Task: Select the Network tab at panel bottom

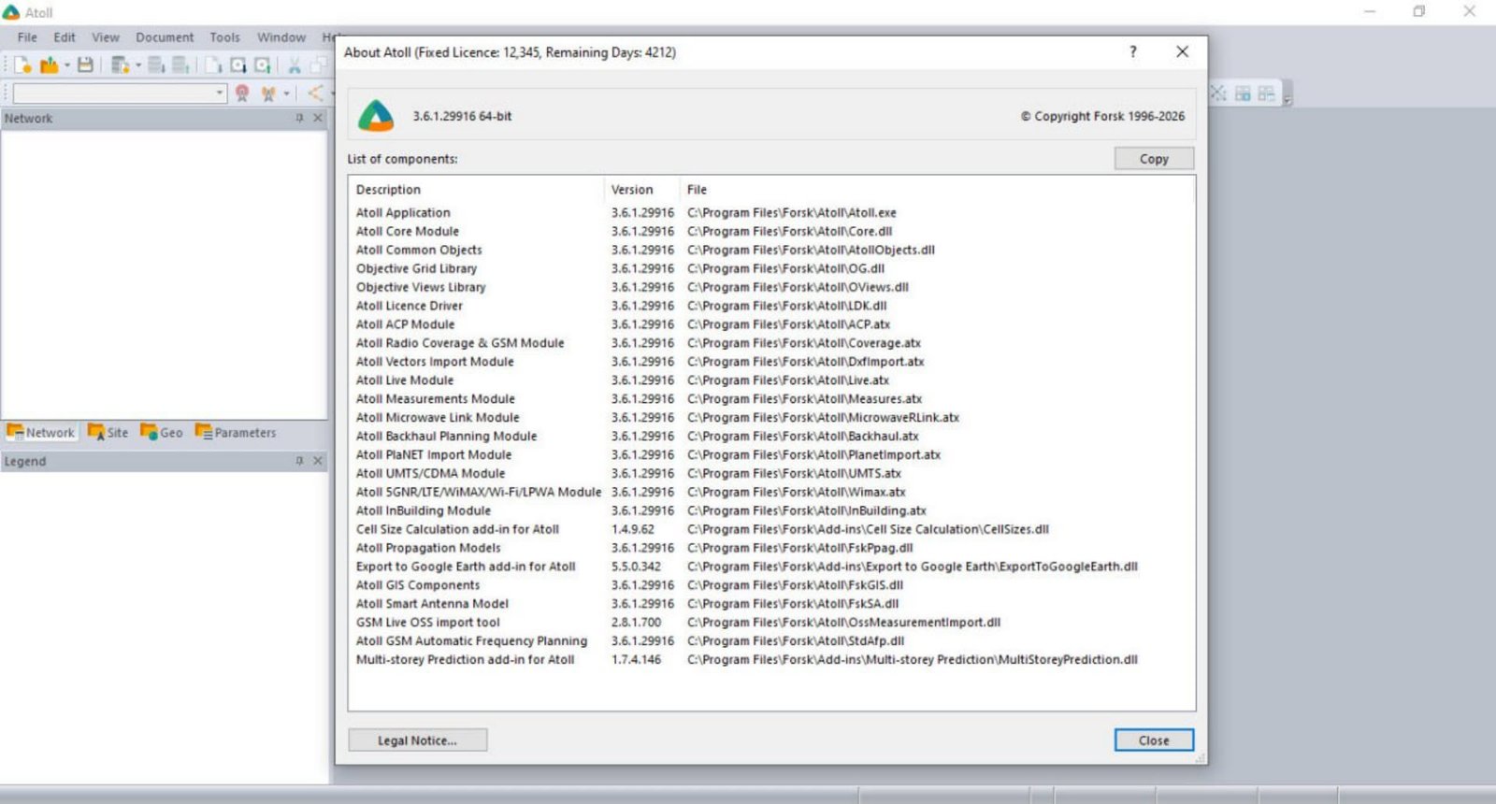Action: click(40, 432)
